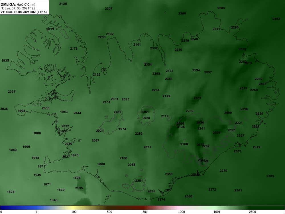This screenshot has height=214, width=285.
Task: Click the value 2135 on the map
Action: (x=63, y=4)
